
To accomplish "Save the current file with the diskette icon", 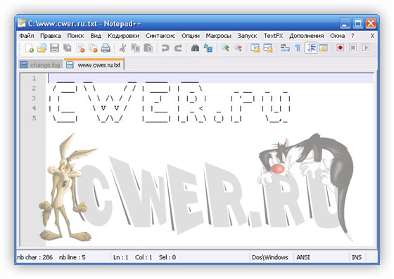I will (55, 48).
